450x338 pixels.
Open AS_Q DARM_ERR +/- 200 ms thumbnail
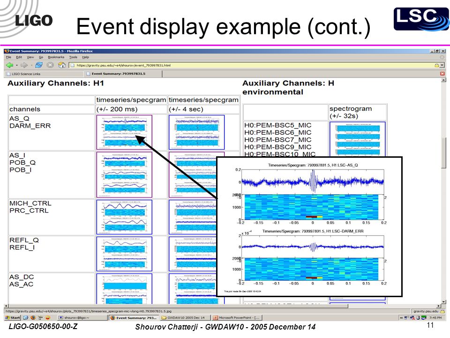tap(124, 132)
